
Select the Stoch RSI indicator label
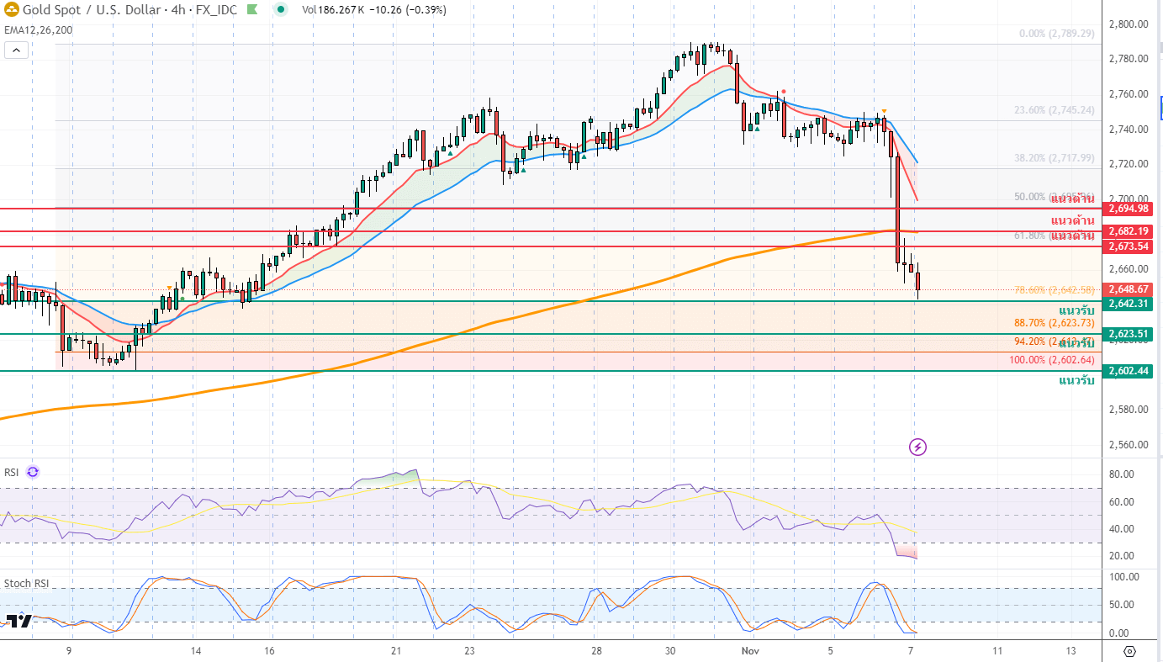[25, 583]
